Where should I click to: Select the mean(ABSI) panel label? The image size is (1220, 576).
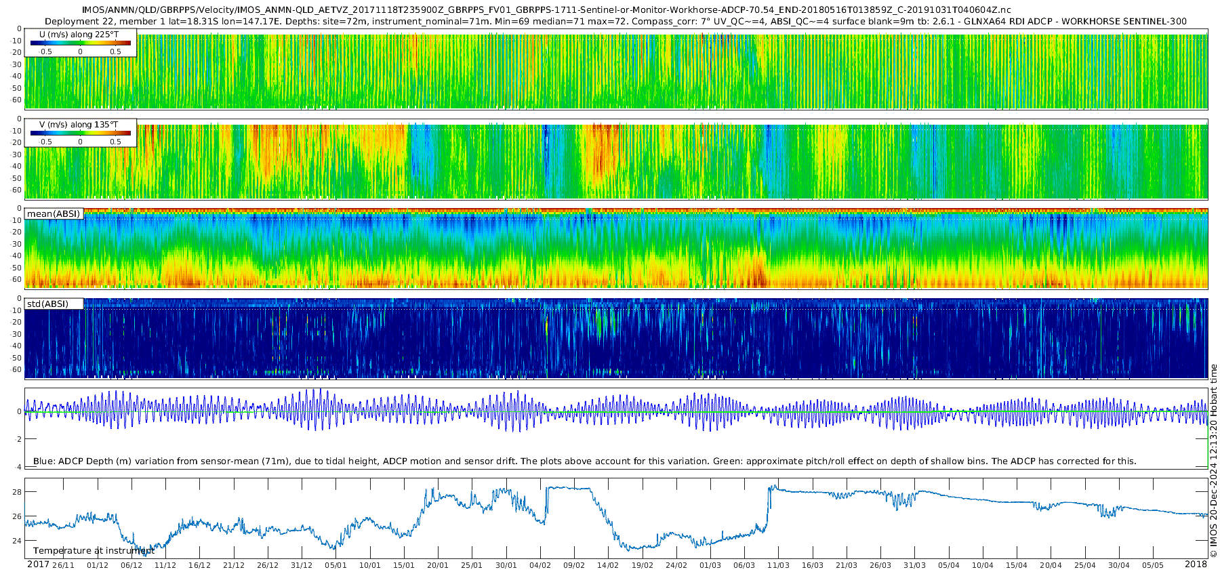[x=54, y=214]
